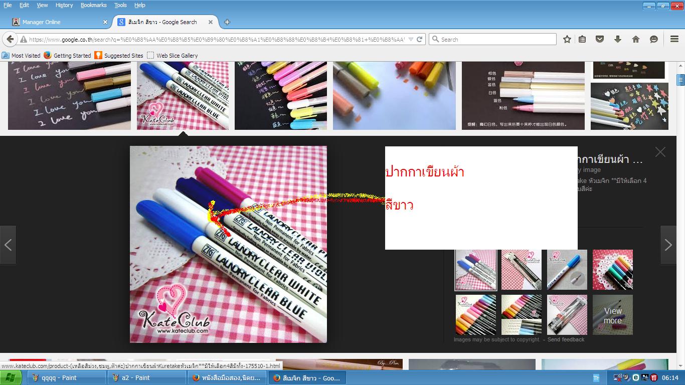Close the image preview panel
Image resolution: width=685 pixels, height=385 pixels.
tap(660, 152)
